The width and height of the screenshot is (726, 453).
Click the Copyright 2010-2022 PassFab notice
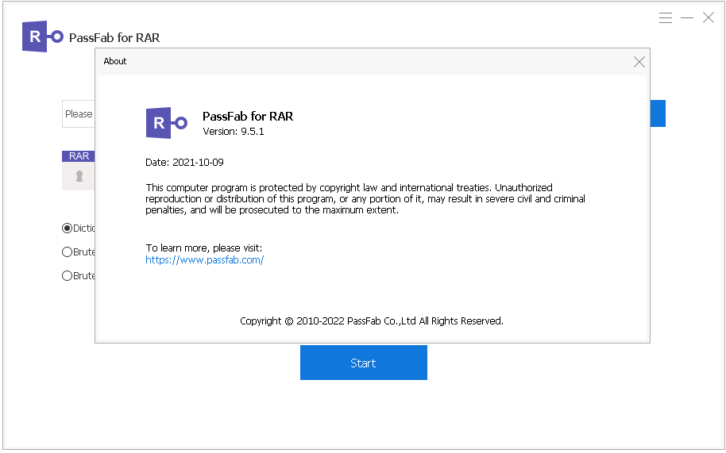[371, 321]
